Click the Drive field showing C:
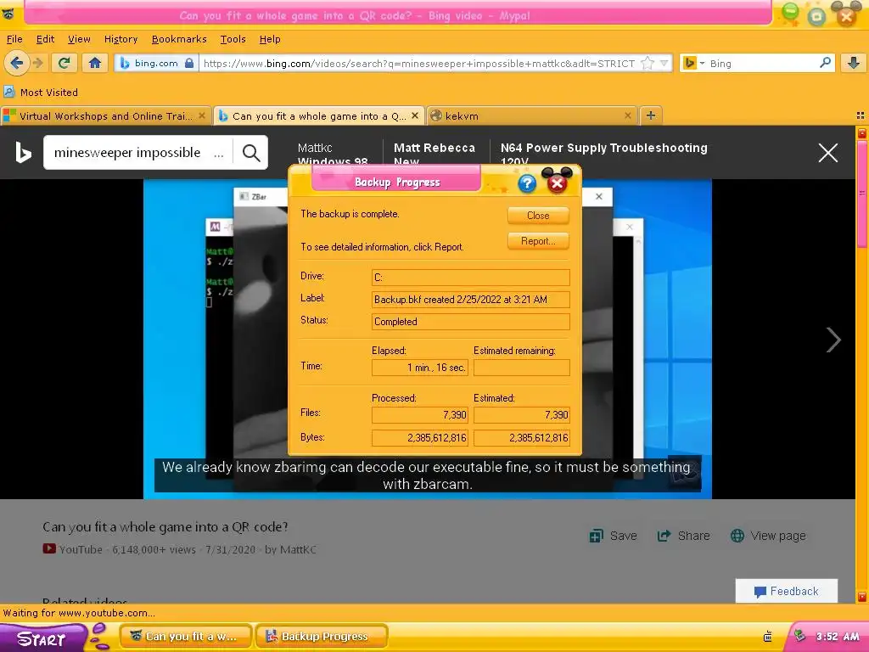 (x=470, y=278)
